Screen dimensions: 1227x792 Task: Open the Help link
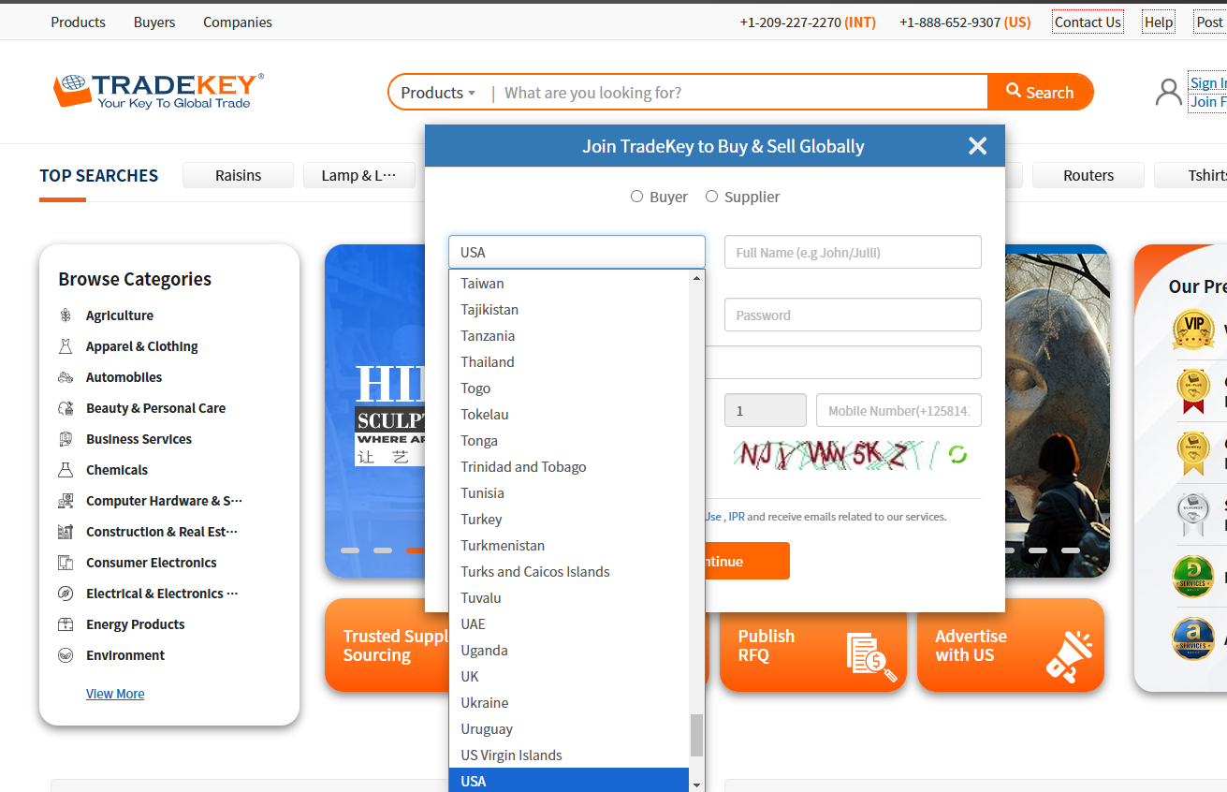pos(1159,22)
